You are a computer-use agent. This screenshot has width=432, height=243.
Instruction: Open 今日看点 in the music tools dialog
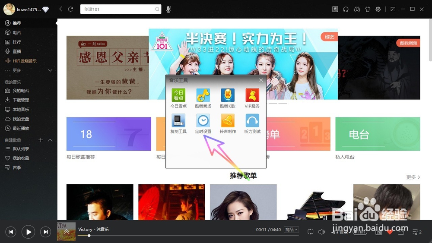click(178, 98)
